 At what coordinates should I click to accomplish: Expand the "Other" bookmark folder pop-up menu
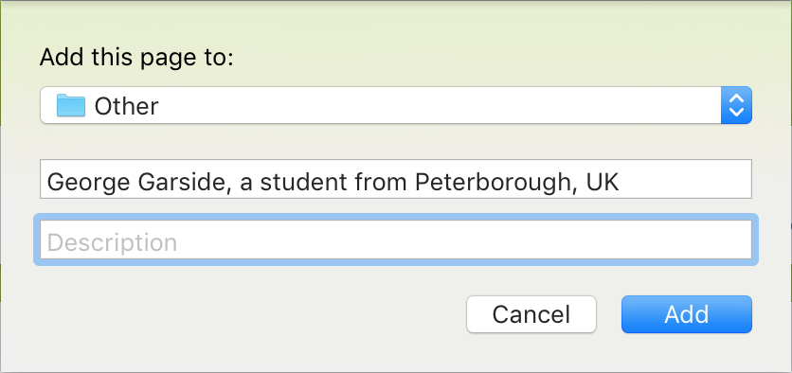[396, 105]
